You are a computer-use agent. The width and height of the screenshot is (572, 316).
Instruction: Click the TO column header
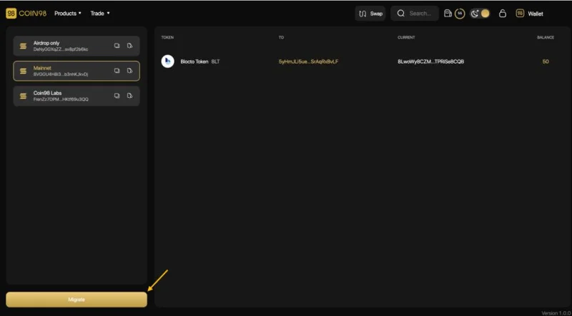click(281, 38)
